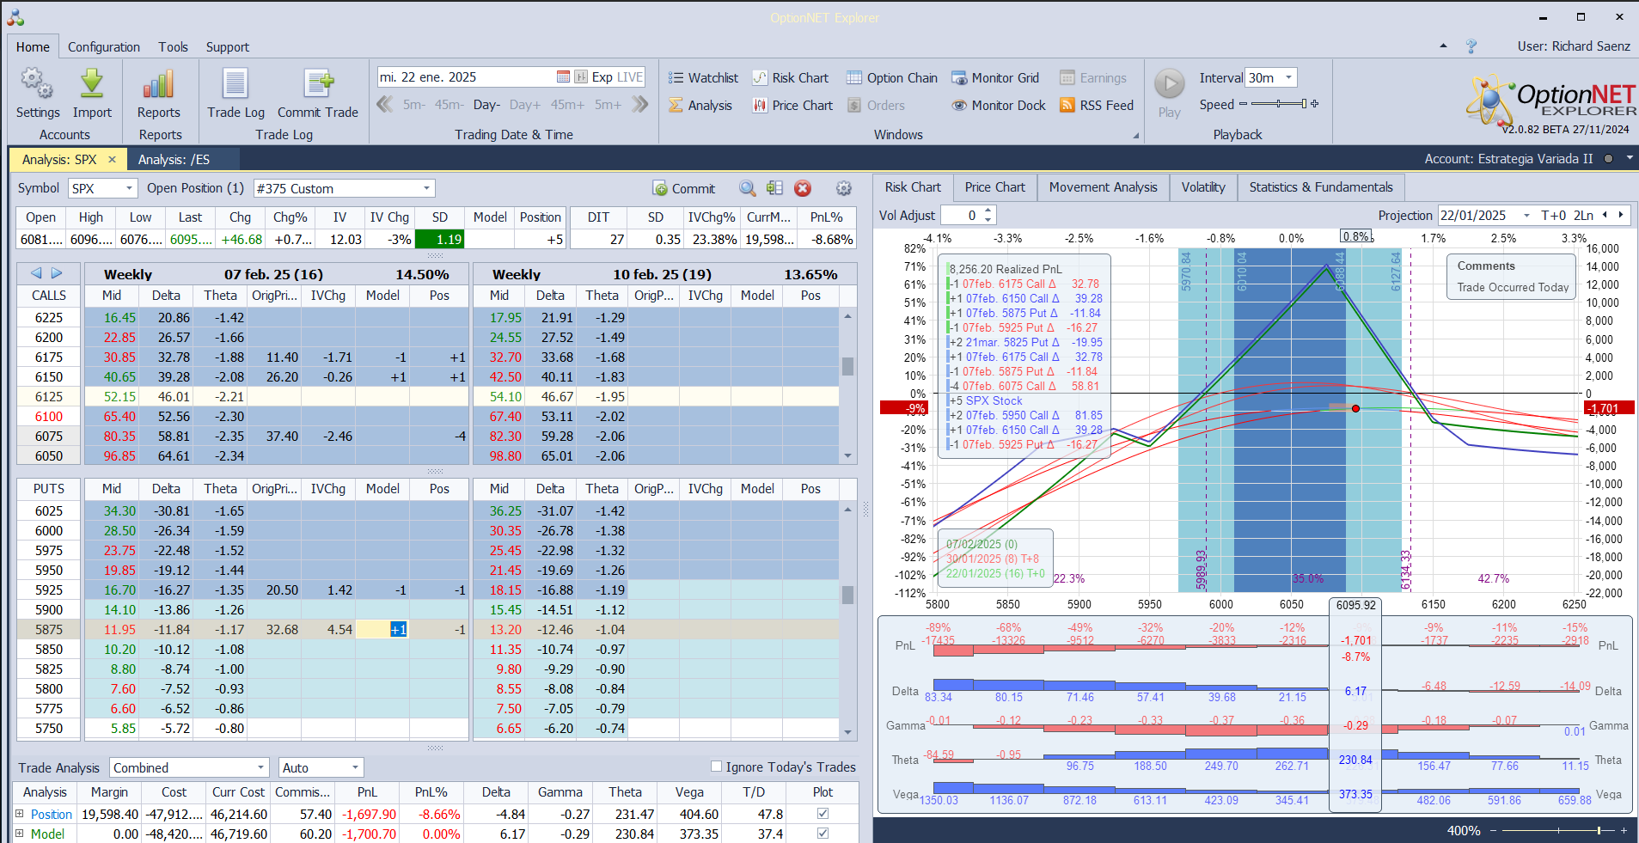Toggle the LIVE mode button
This screenshot has width=1639, height=843.
pyautogui.click(x=630, y=77)
